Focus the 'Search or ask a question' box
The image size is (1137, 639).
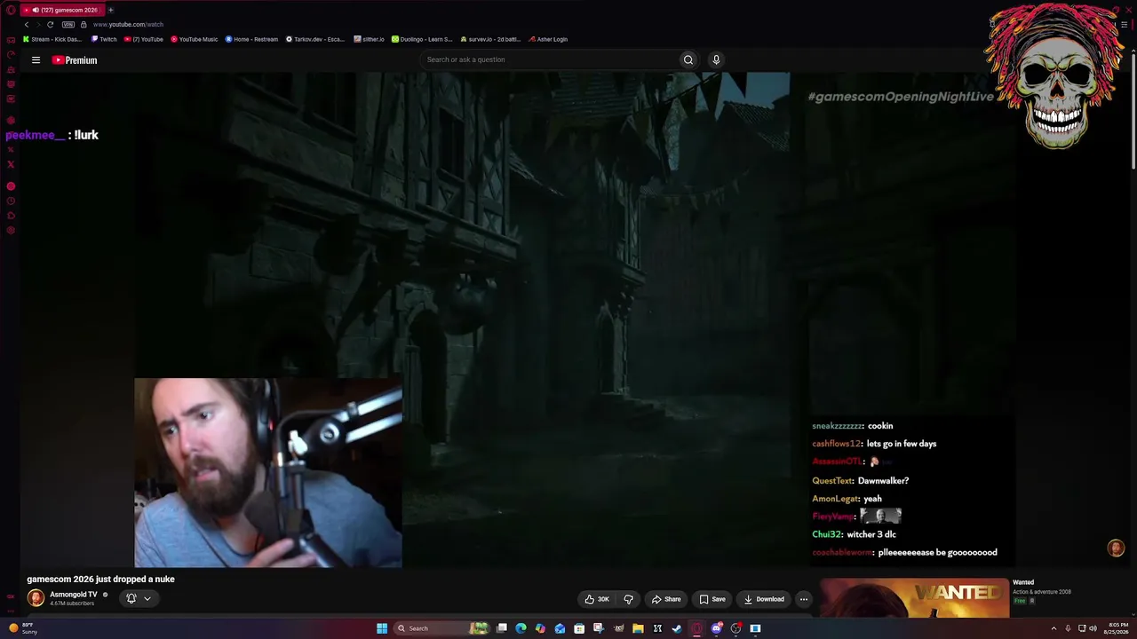(x=549, y=59)
